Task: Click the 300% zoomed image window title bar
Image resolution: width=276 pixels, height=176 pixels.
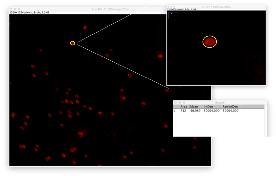Action: (216, 7)
